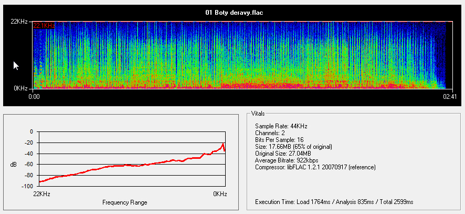Click the 'dB' axis label
Image resolution: width=465 pixels, height=214 pixels.
click(x=13, y=165)
